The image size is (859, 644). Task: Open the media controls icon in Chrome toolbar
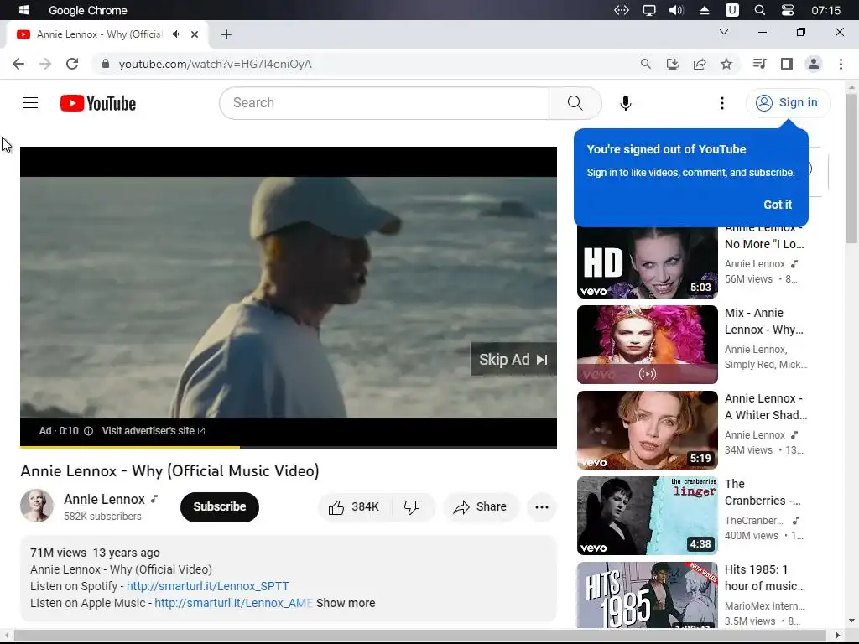pyautogui.click(x=759, y=64)
